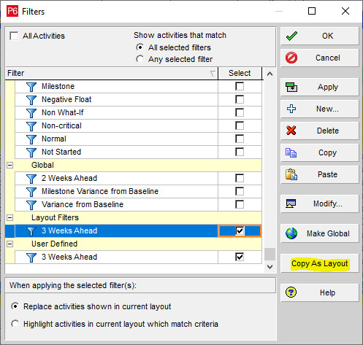
Task: Select Highlight activities which match criteria option
Action: point(15,324)
